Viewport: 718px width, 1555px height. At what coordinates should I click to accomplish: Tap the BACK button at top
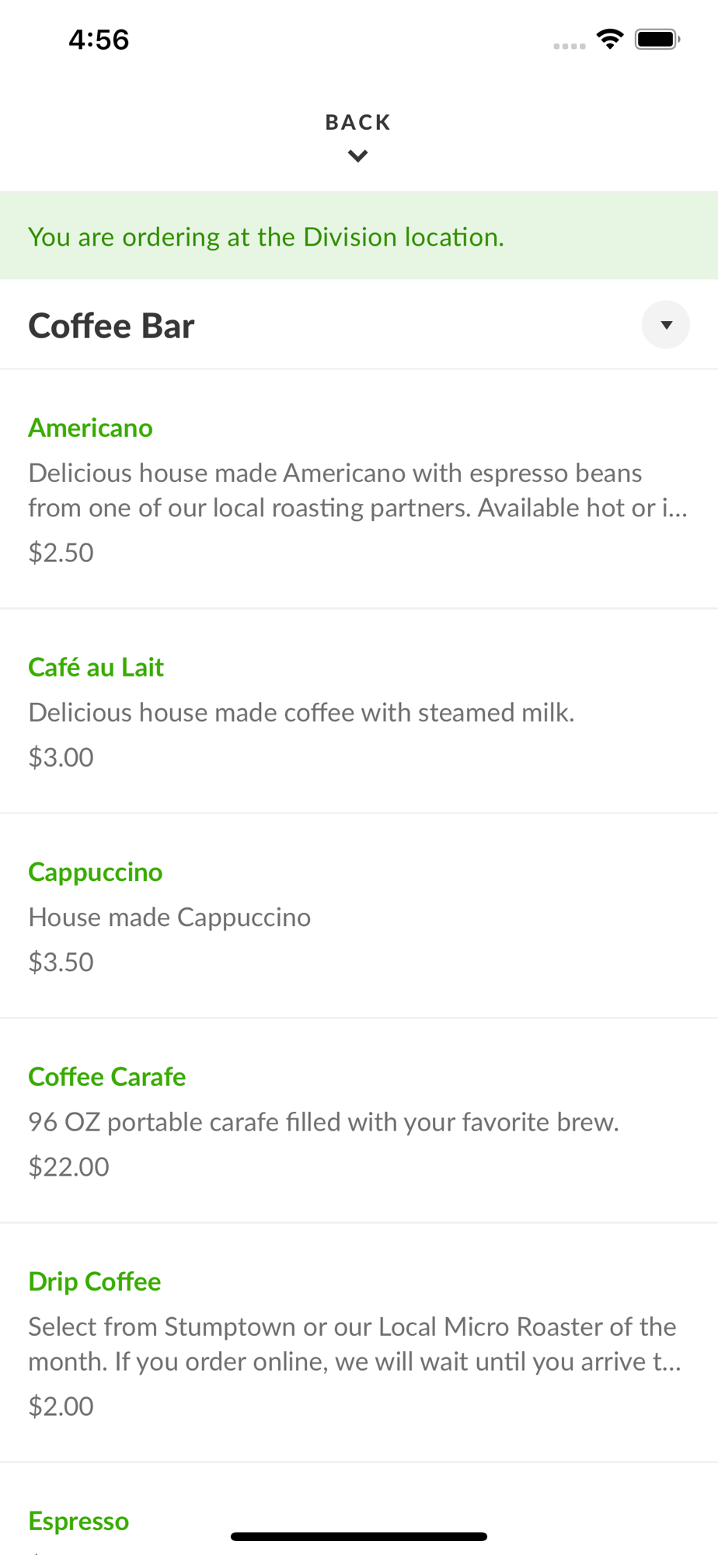click(357, 122)
